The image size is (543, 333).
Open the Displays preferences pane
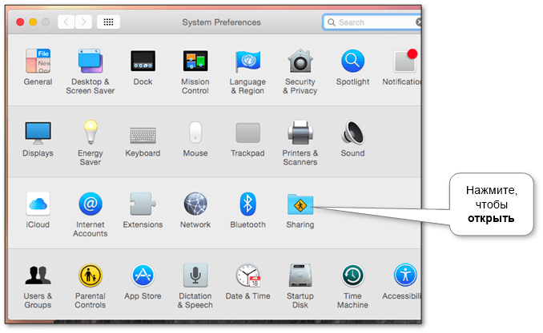point(38,138)
